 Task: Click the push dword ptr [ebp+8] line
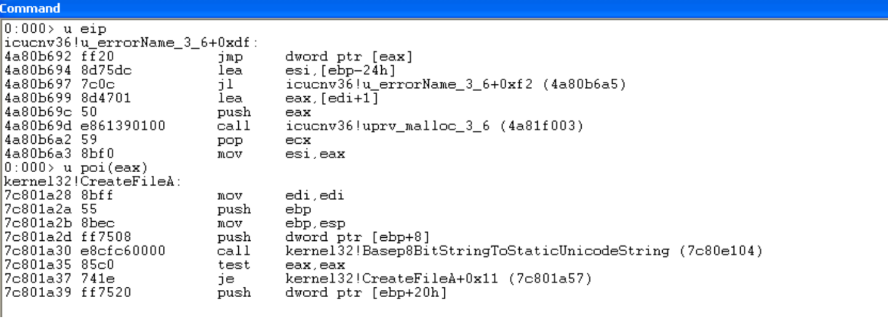(x=217, y=237)
